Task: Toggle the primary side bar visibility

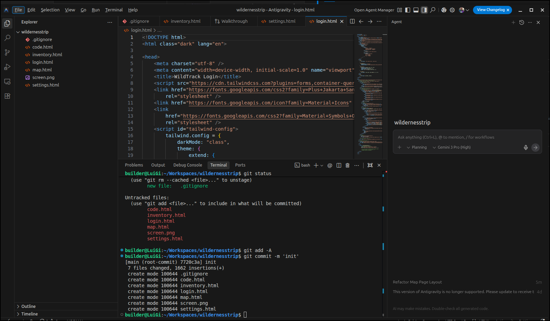Action: (408, 10)
